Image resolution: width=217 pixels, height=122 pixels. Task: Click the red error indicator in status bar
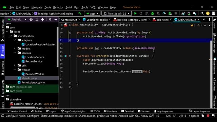click(208, 116)
